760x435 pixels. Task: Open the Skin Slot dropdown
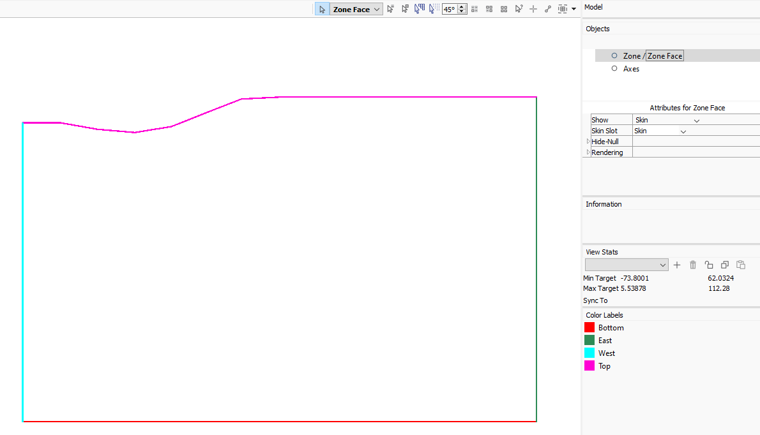[x=683, y=131]
